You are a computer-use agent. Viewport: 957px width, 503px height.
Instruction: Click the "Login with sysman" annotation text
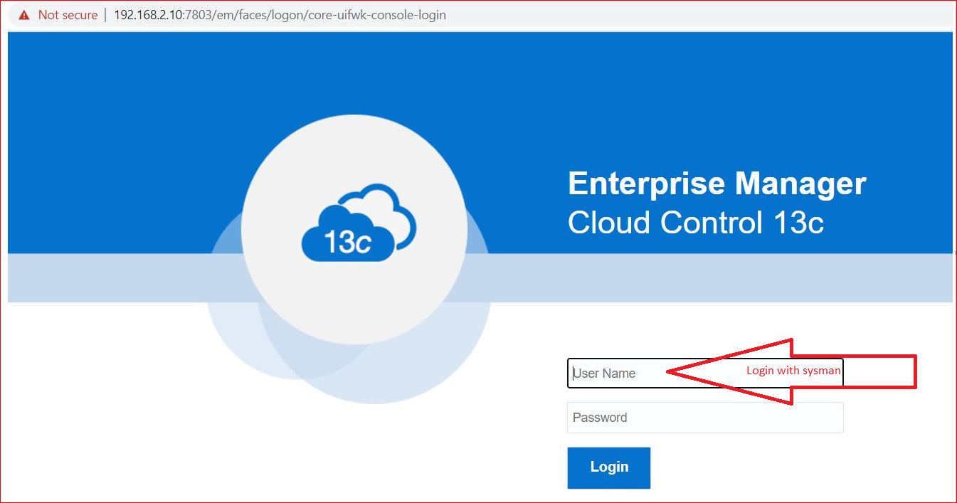793,371
